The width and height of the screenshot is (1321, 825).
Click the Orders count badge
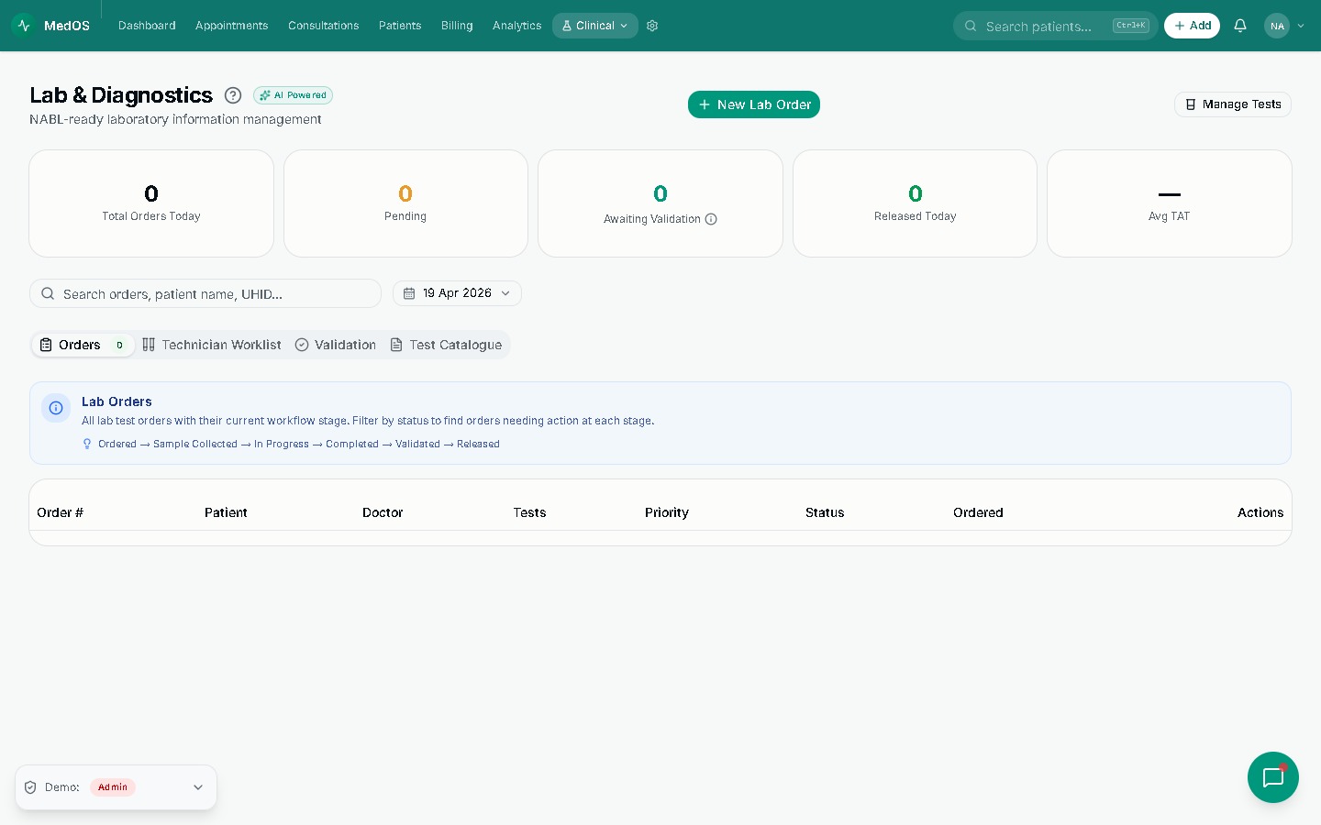coord(119,346)
